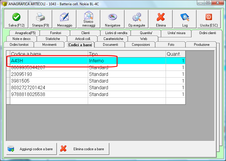Viewport: 226px width, 161px height.
Task: Switch to Ordini clienti tab
Action: [207, 33]
